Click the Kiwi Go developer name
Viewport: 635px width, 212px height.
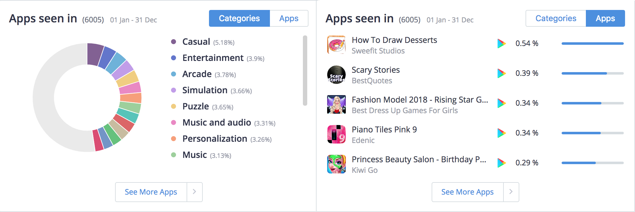point(365,170)
